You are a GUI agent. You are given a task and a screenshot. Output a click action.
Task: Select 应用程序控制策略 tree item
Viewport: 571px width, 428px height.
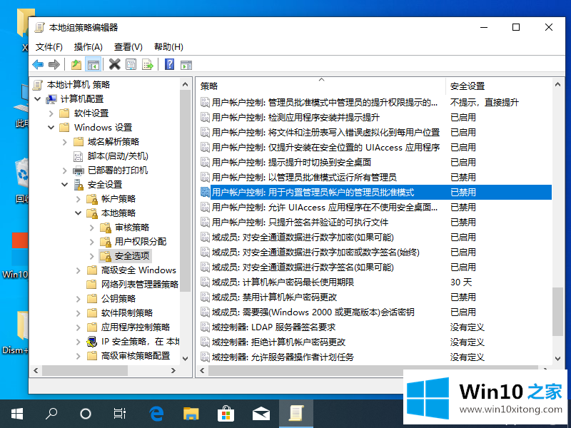click(x=136, y=327)
